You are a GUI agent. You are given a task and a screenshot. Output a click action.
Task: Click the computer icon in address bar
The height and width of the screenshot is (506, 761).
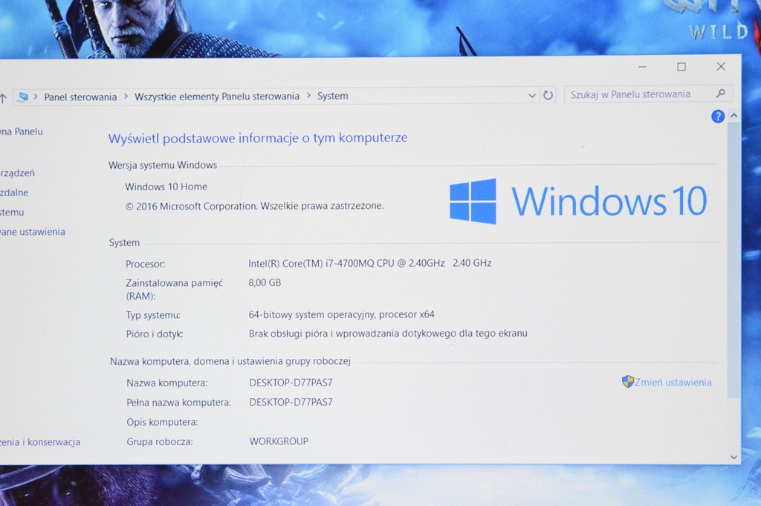pos(22,97)
